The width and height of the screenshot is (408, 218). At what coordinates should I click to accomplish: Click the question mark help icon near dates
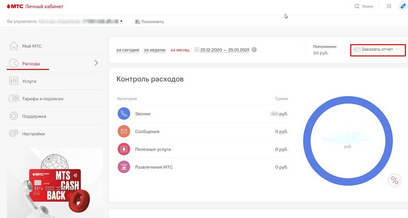(254, 50)
